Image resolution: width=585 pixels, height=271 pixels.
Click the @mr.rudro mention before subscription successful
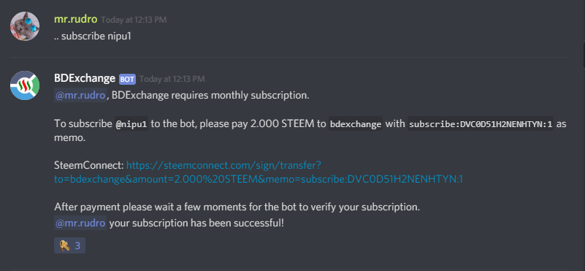tap(80, 224)
